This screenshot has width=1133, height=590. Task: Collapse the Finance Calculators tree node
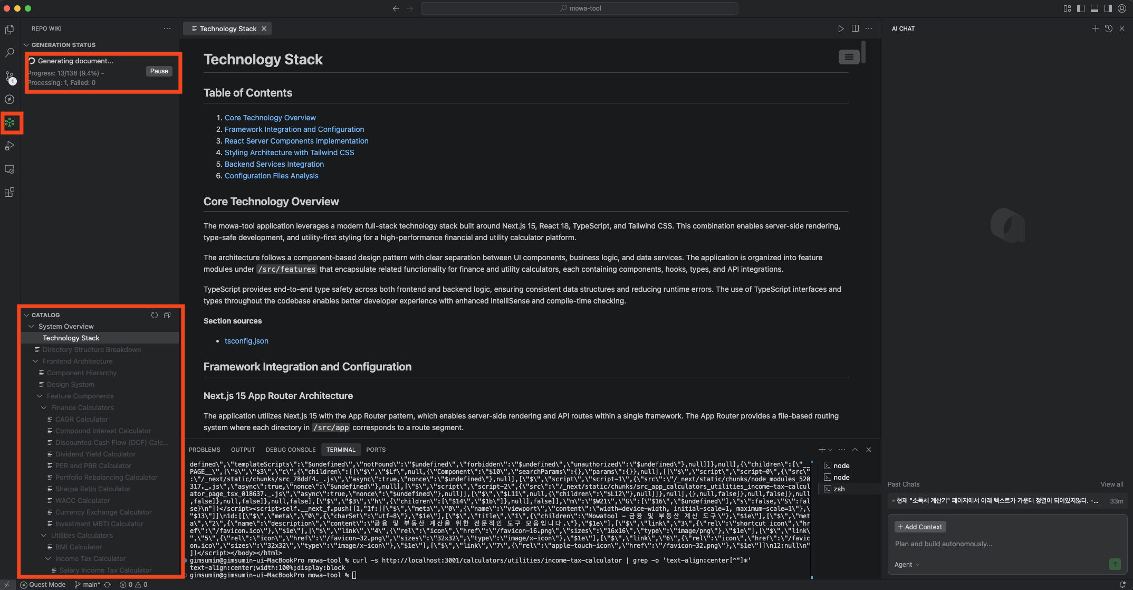[x=44, y=407]
